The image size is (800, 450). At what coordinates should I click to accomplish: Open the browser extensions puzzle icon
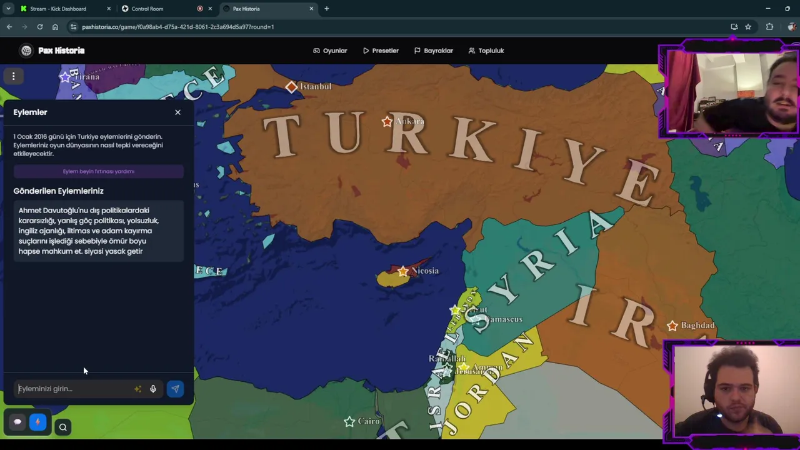click(769, 27)
